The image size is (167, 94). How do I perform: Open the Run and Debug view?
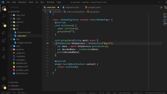point(4,32)
